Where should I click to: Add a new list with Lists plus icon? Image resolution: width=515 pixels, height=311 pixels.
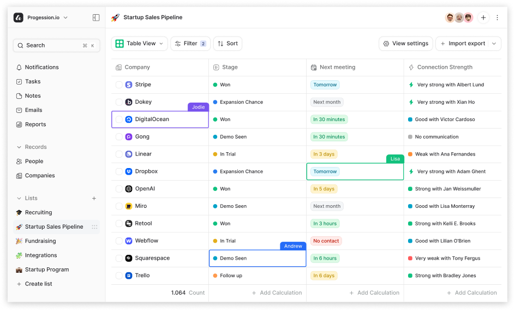pyautogui.click(x=94, y=199)
